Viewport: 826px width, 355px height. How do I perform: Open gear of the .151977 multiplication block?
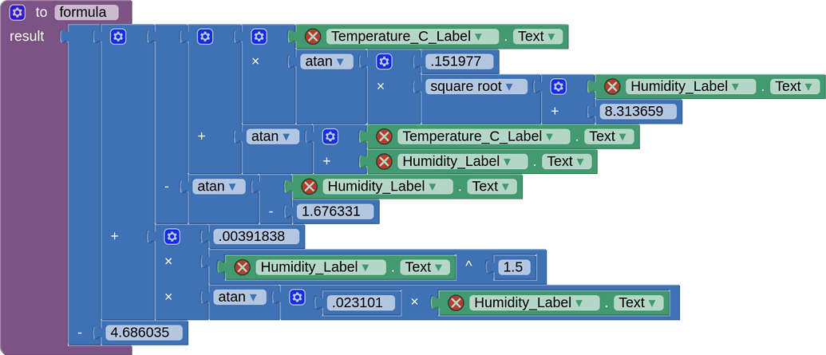(x=384, y=61)
